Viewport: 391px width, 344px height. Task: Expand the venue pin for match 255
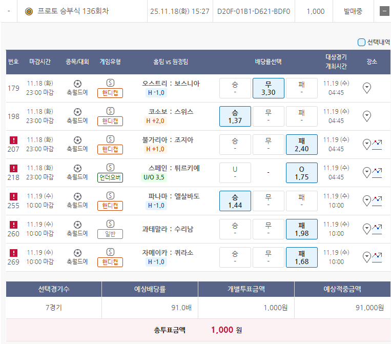pos(366,200)
